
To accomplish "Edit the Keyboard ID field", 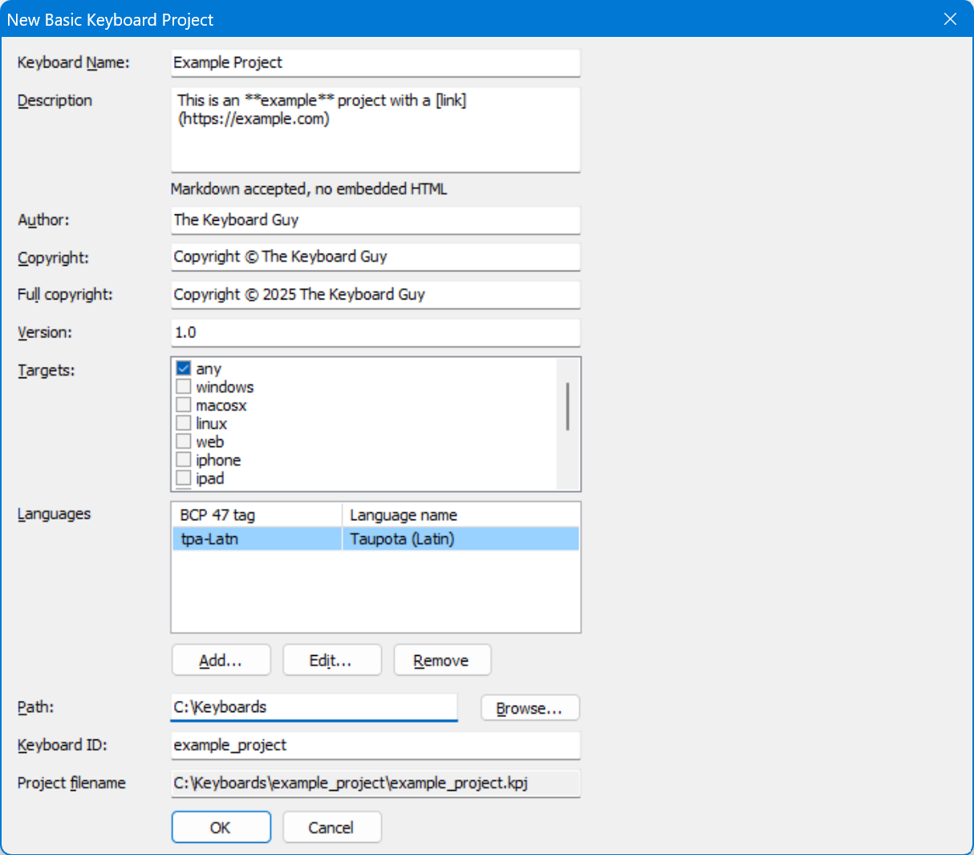I will coord(375,745).
